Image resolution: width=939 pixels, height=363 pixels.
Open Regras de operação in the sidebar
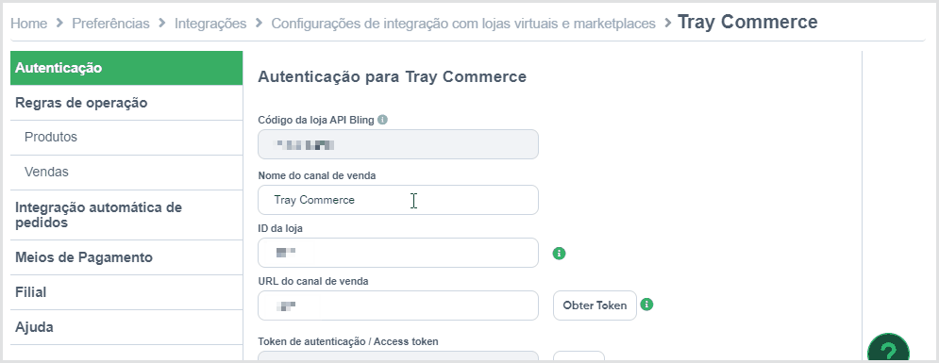(x=126, y=103)
